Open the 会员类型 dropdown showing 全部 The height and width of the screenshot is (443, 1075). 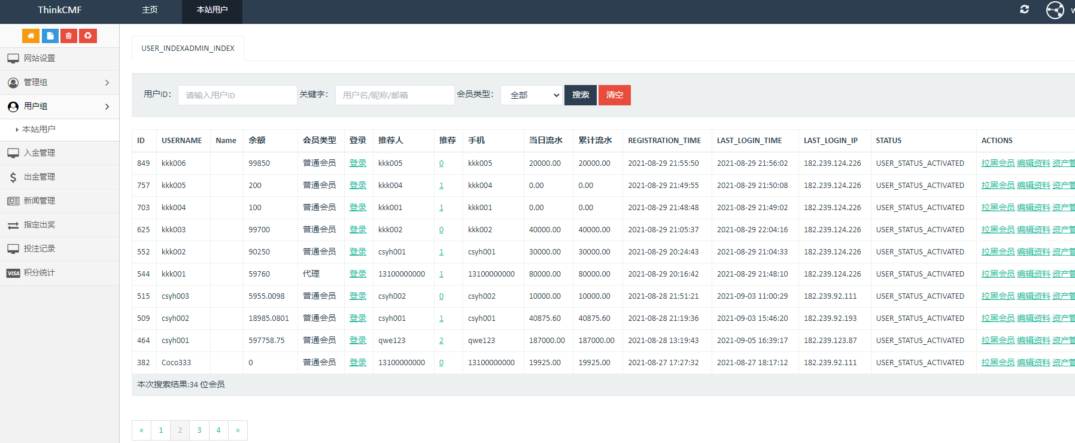click(532, 95)
